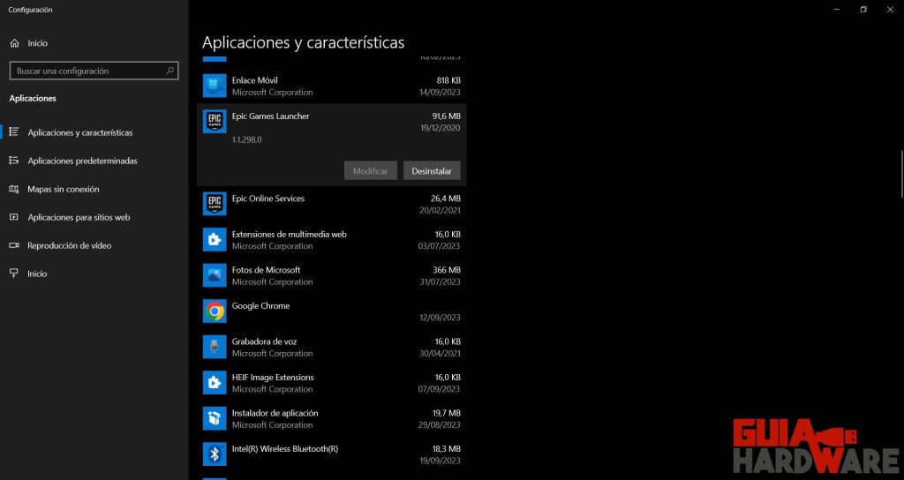The height and width of the screenshot is (480, 904).
Task: Click the Aplicaciones para sitios web icon
Action: (14, 217)
